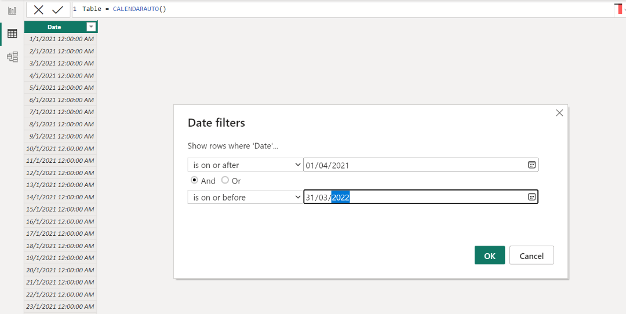Image resolution: width=626 pixels, height=314 pixels.
Task: Select cell 10/1/2021 12:00:00 AM
Action: point(61,148)
